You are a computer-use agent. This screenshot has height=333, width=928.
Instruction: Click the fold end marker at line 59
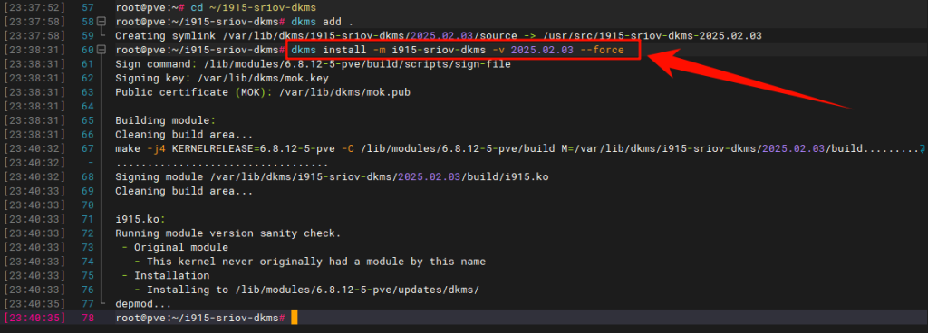(x=102, y=35)
